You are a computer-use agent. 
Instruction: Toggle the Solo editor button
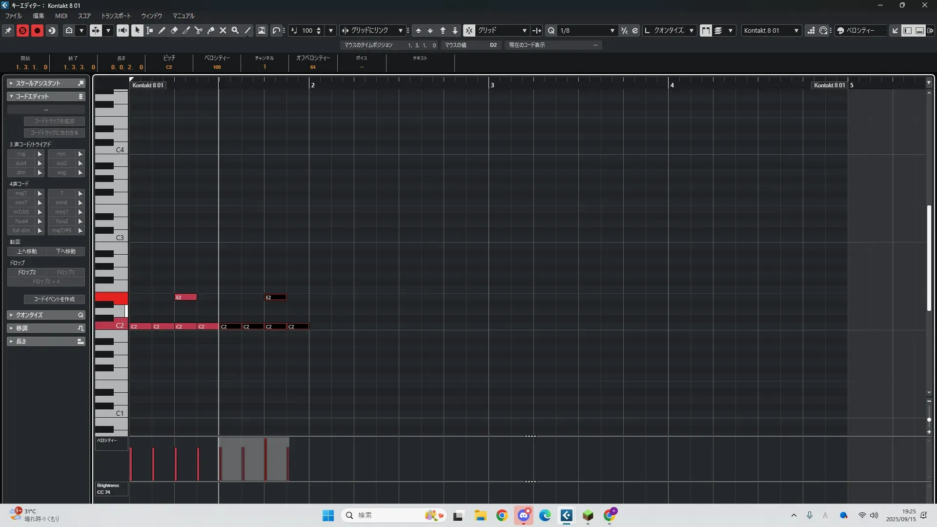tap(22, 30)
